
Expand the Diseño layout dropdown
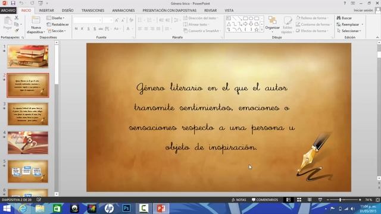tap(55, 18)
